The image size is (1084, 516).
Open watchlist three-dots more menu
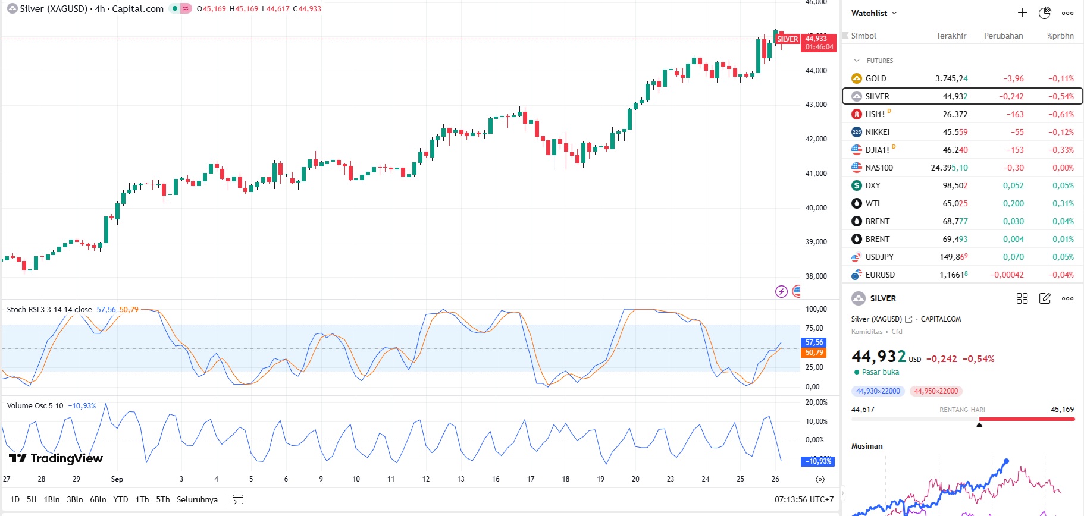(x=1068, y=13)
